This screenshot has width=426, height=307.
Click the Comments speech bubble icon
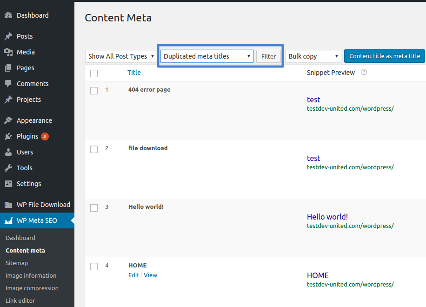click(8, 84)
